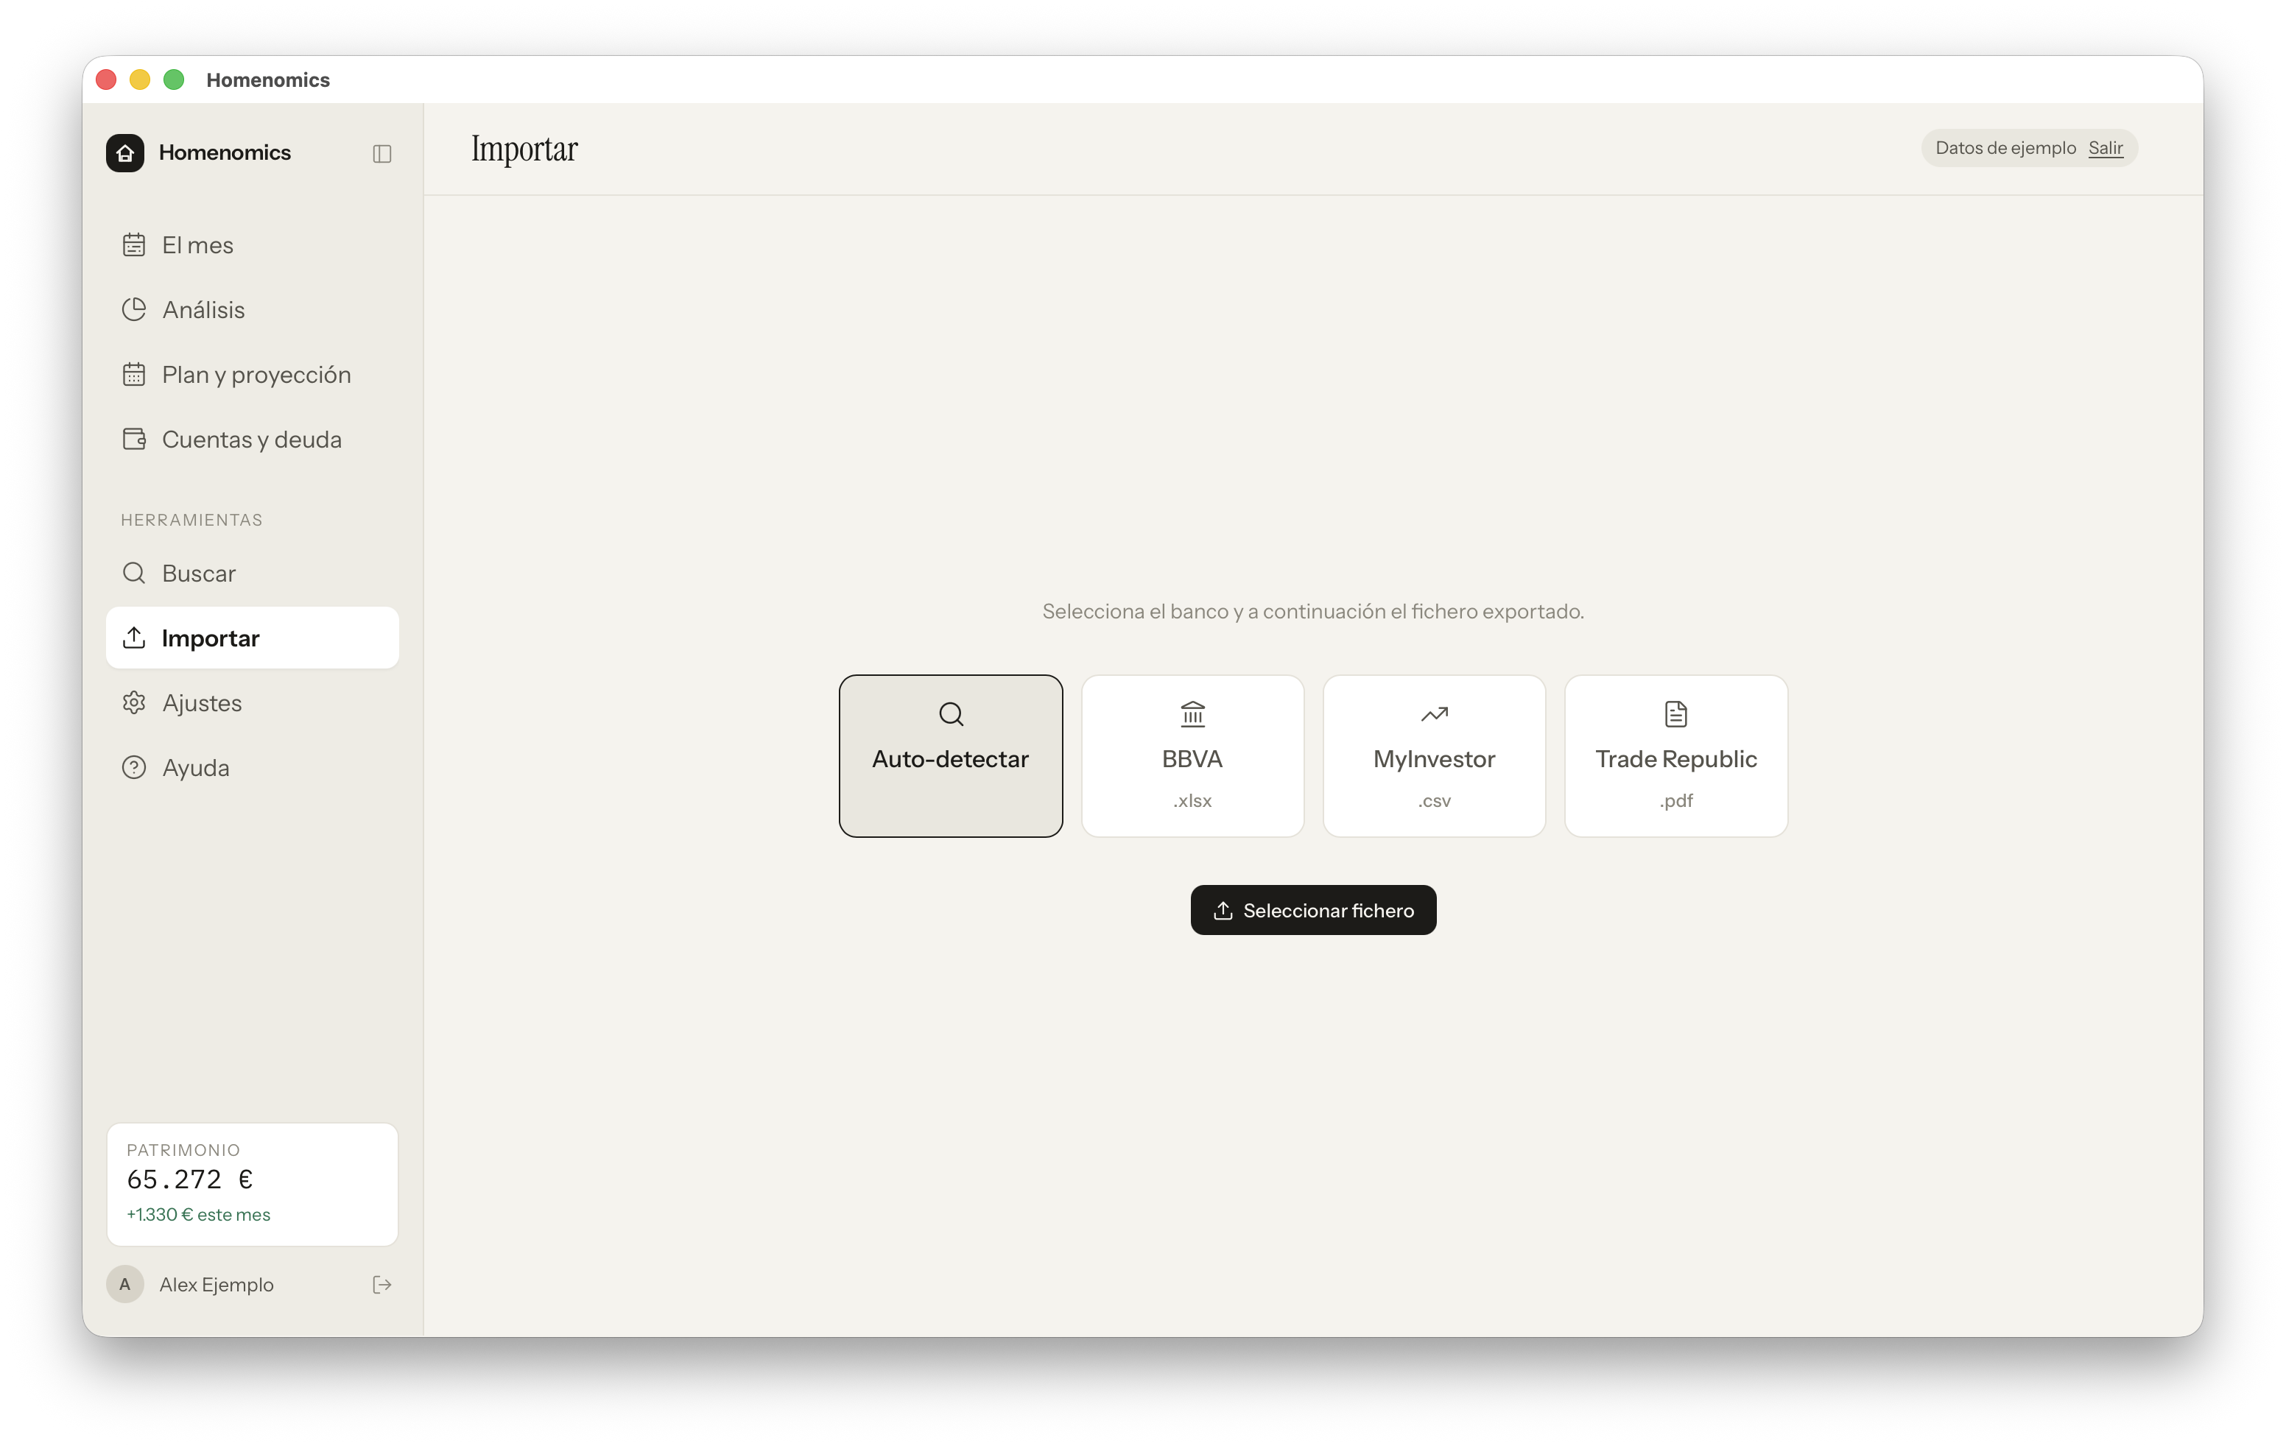Pick the Trade Republic .pdf label
This screenshot has width=2286, height=1446.
(1675, 801)
